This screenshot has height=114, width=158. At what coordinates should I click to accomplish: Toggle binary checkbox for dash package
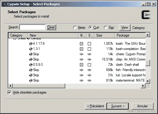click(x=81, y=65)
